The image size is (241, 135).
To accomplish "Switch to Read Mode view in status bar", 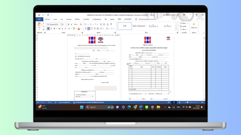I will click(169, 102).
